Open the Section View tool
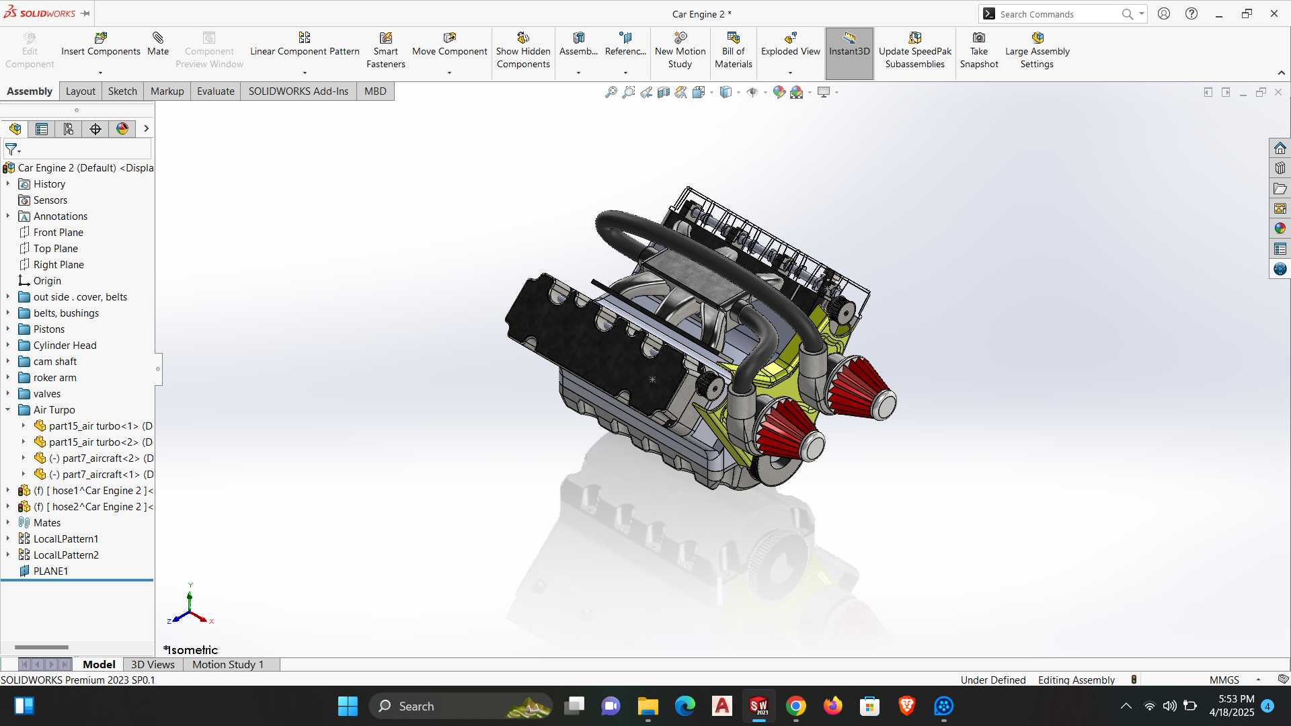The width and height of the screenshot is (1291, 726). 664,92
